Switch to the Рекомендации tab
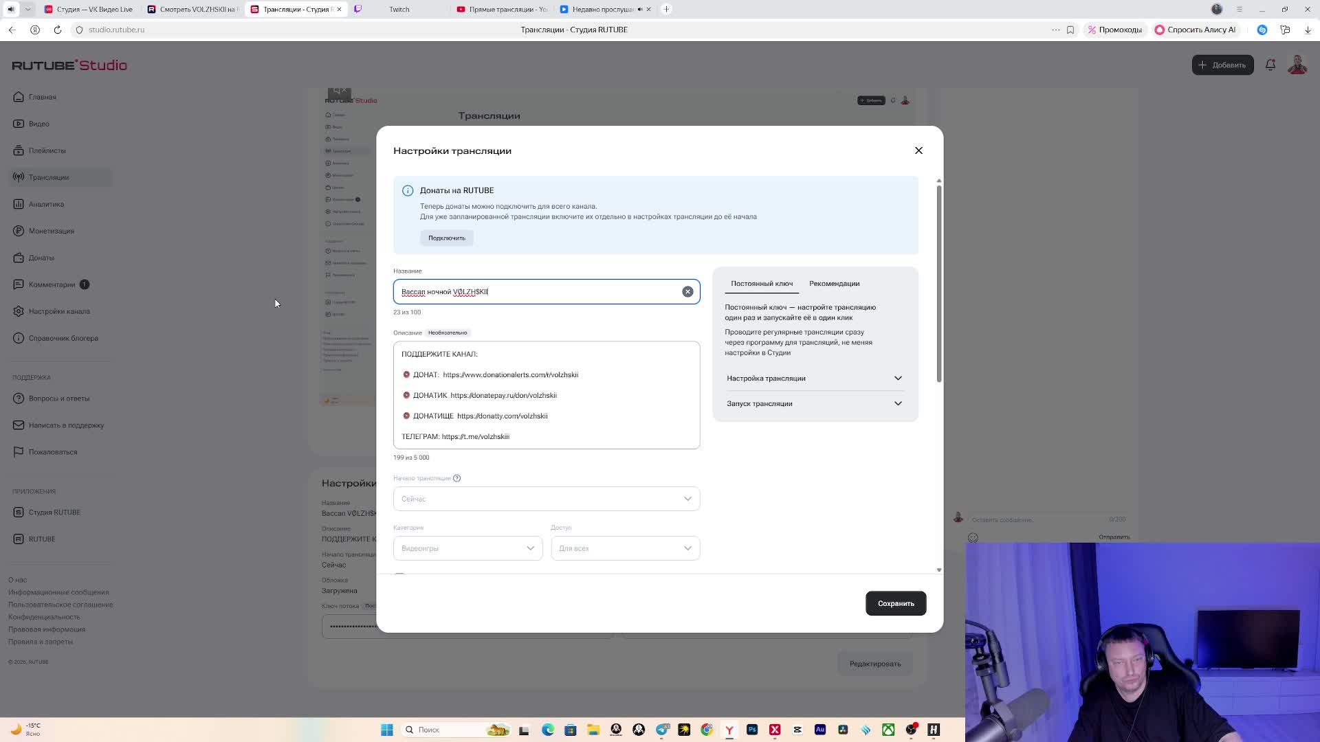The image size is (1320, 742). coord(834,283)
